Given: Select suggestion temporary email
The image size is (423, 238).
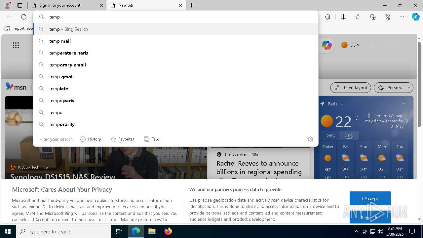Looking at the screenshot, I should click(175, 65).
